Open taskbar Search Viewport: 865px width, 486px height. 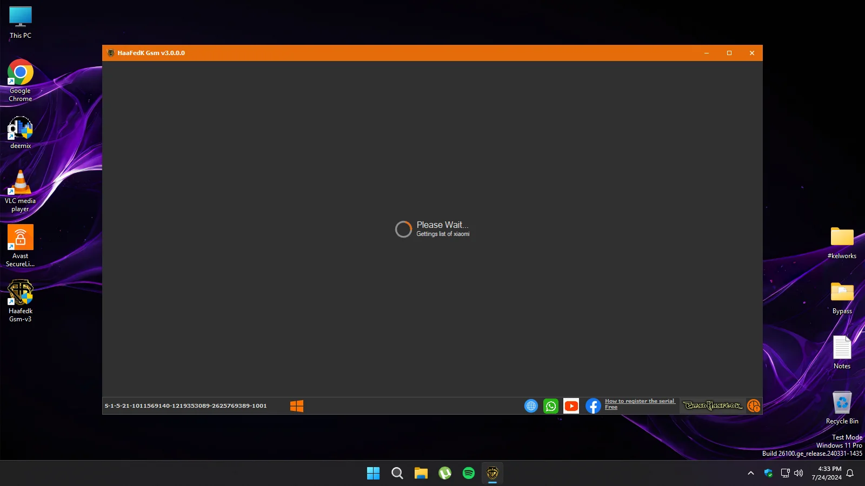pos(397,473)
